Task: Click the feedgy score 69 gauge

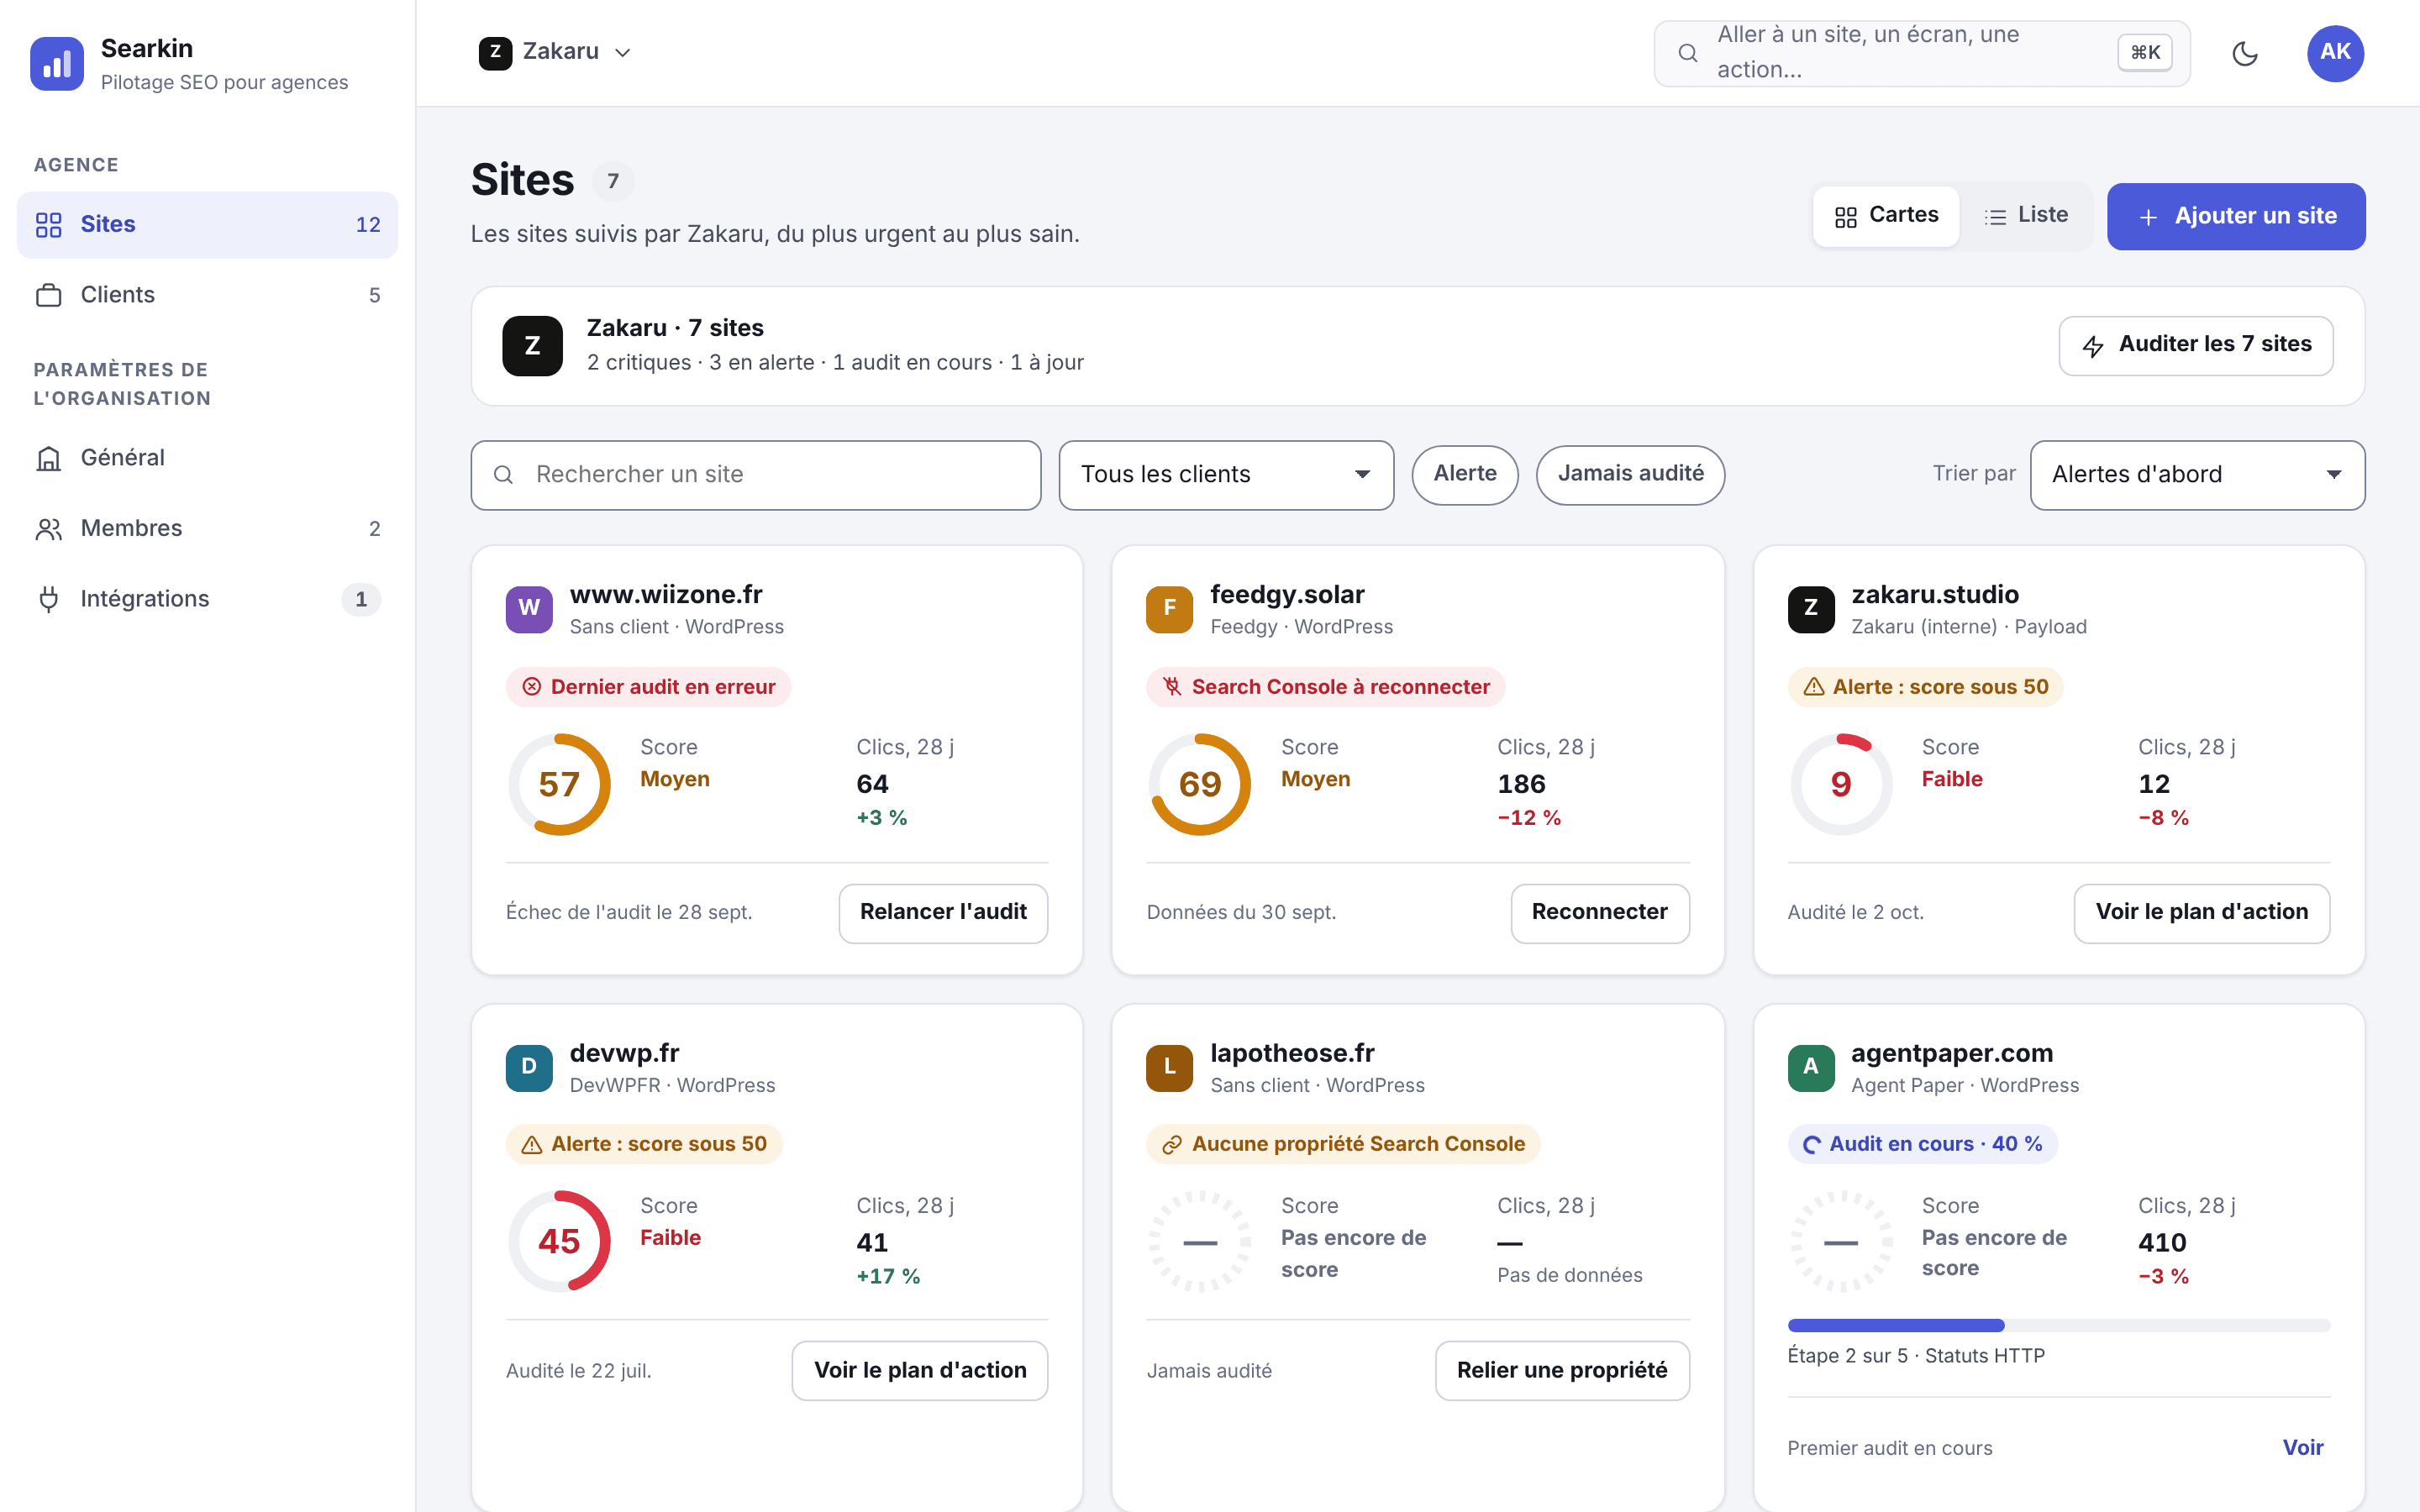Action: pos(1200,785)
